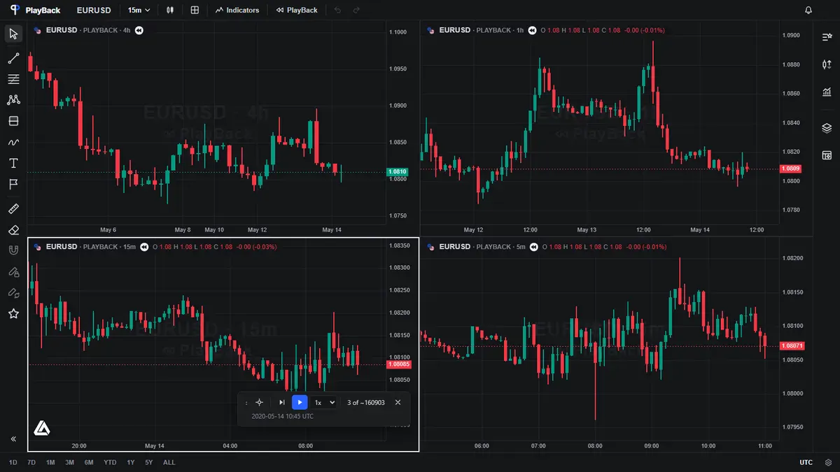
Task: Open the watchlist panel
Action: pyautogui.click(x=827, y=38)
